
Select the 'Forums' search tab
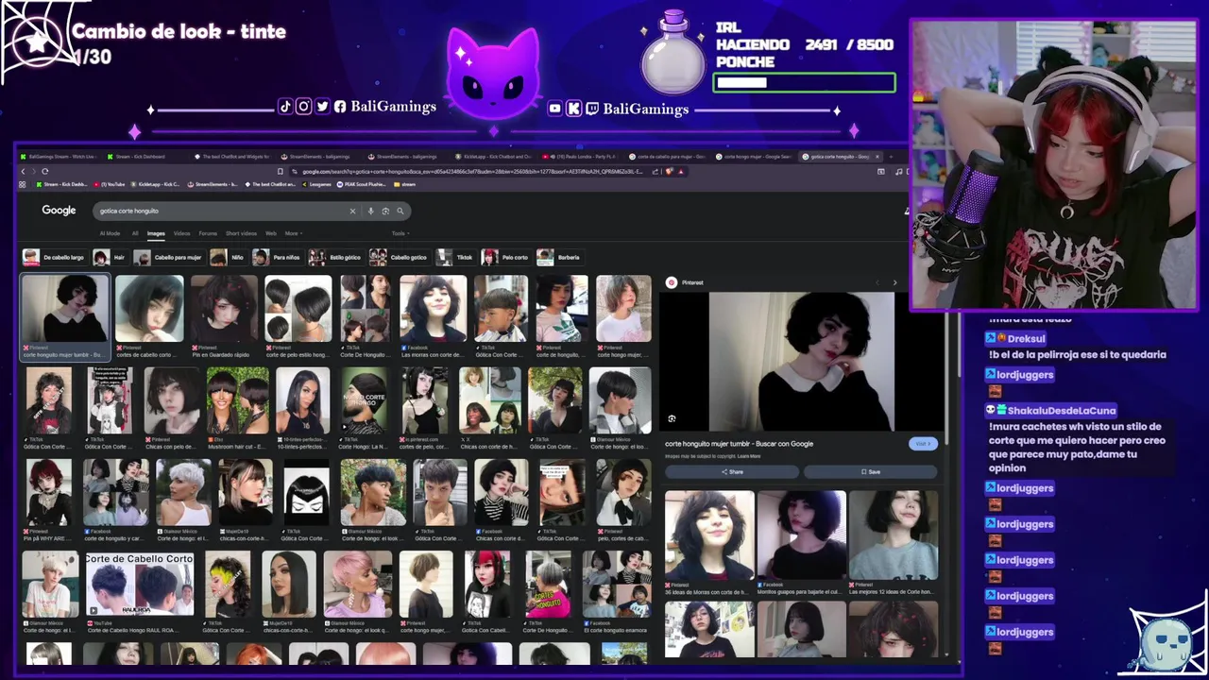pos(208,233)
